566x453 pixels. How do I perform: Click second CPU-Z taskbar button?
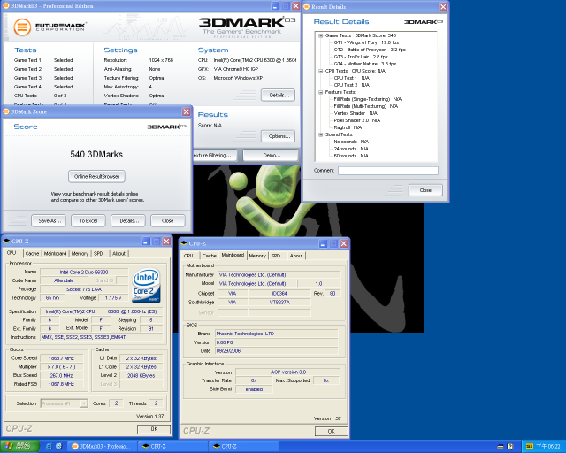pyautogui.click(x=244, y=447)
